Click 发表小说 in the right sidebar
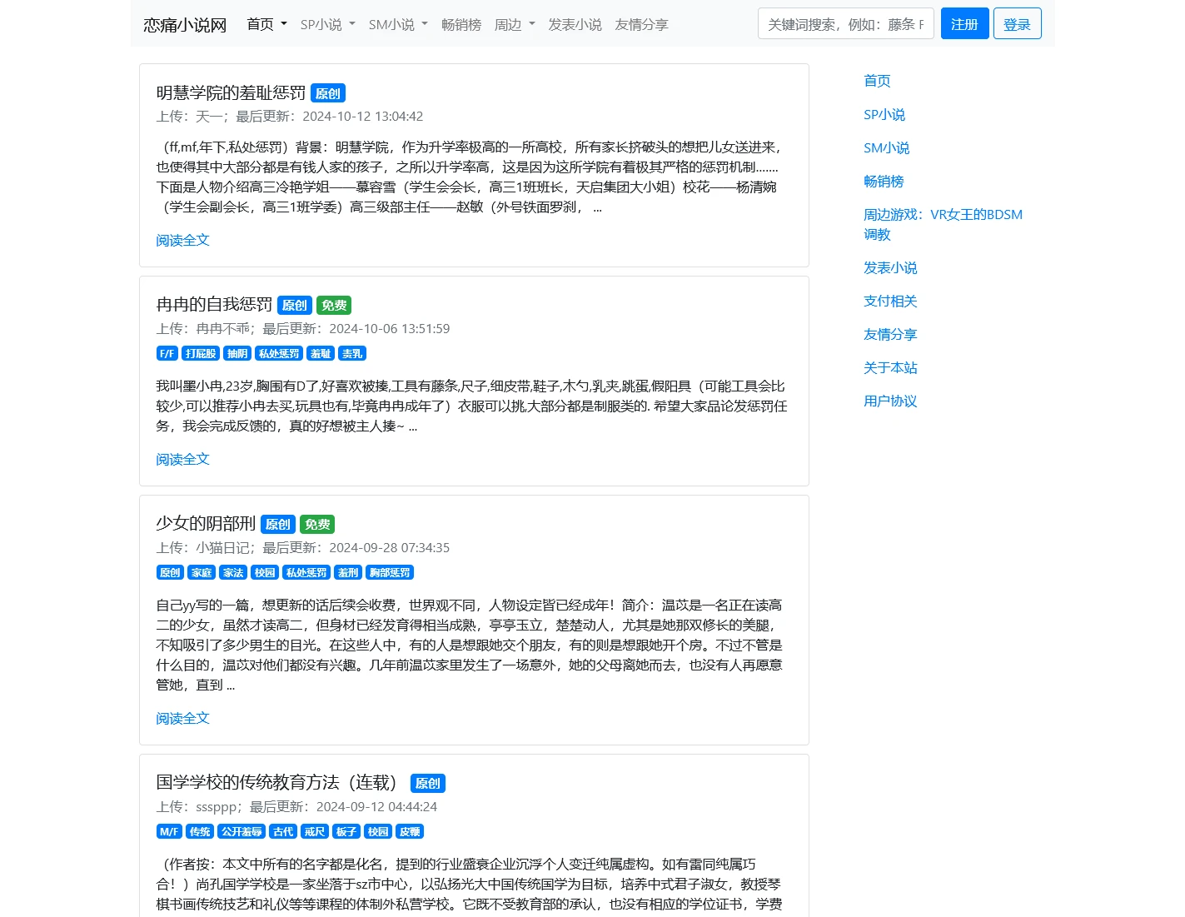This screenshot has width=1185, height=917. (890, 267)
